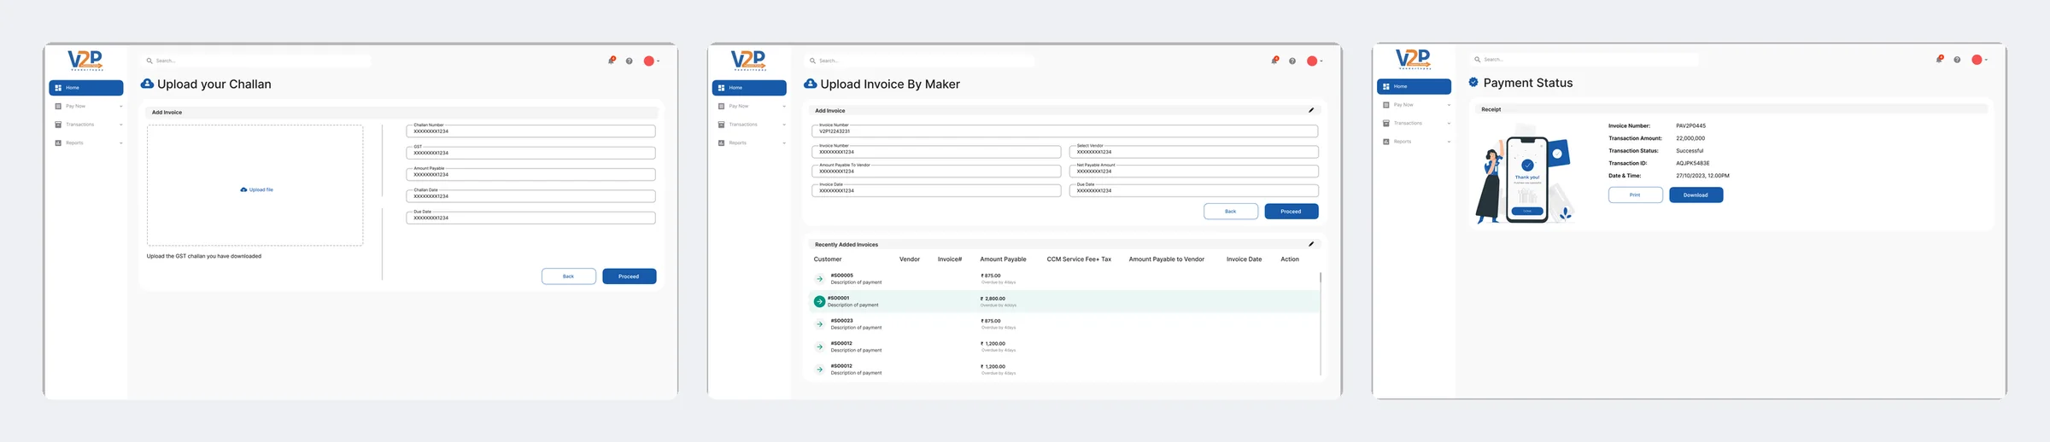The width and height of the screenshot is (2050, 442).
Task: Click Download button on Payment Status receipt
Action: [1696, 195]
